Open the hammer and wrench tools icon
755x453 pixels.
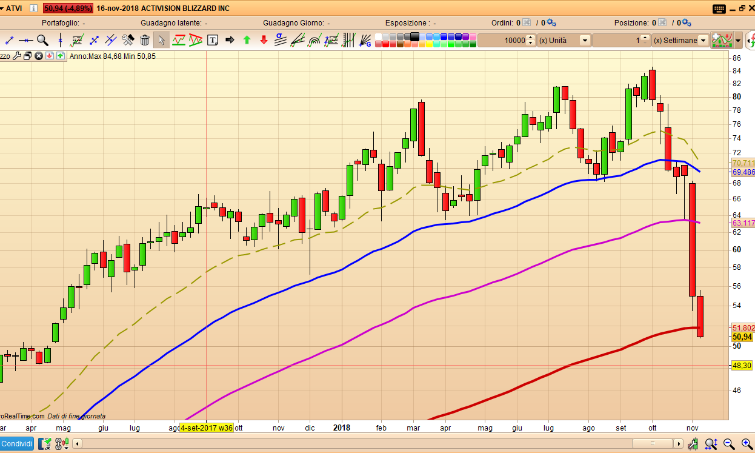(x=128, y=40)
